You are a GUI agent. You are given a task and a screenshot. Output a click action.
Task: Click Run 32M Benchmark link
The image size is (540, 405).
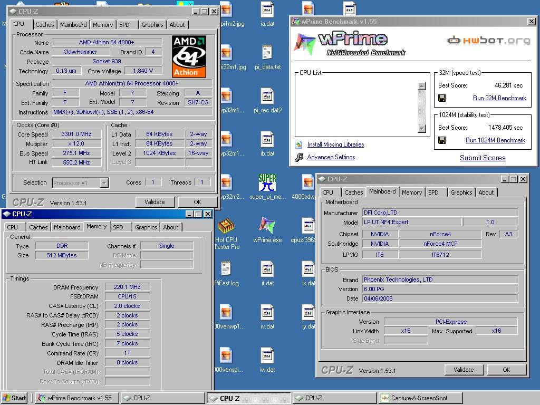pyautogui.click(x=499, y=98)
